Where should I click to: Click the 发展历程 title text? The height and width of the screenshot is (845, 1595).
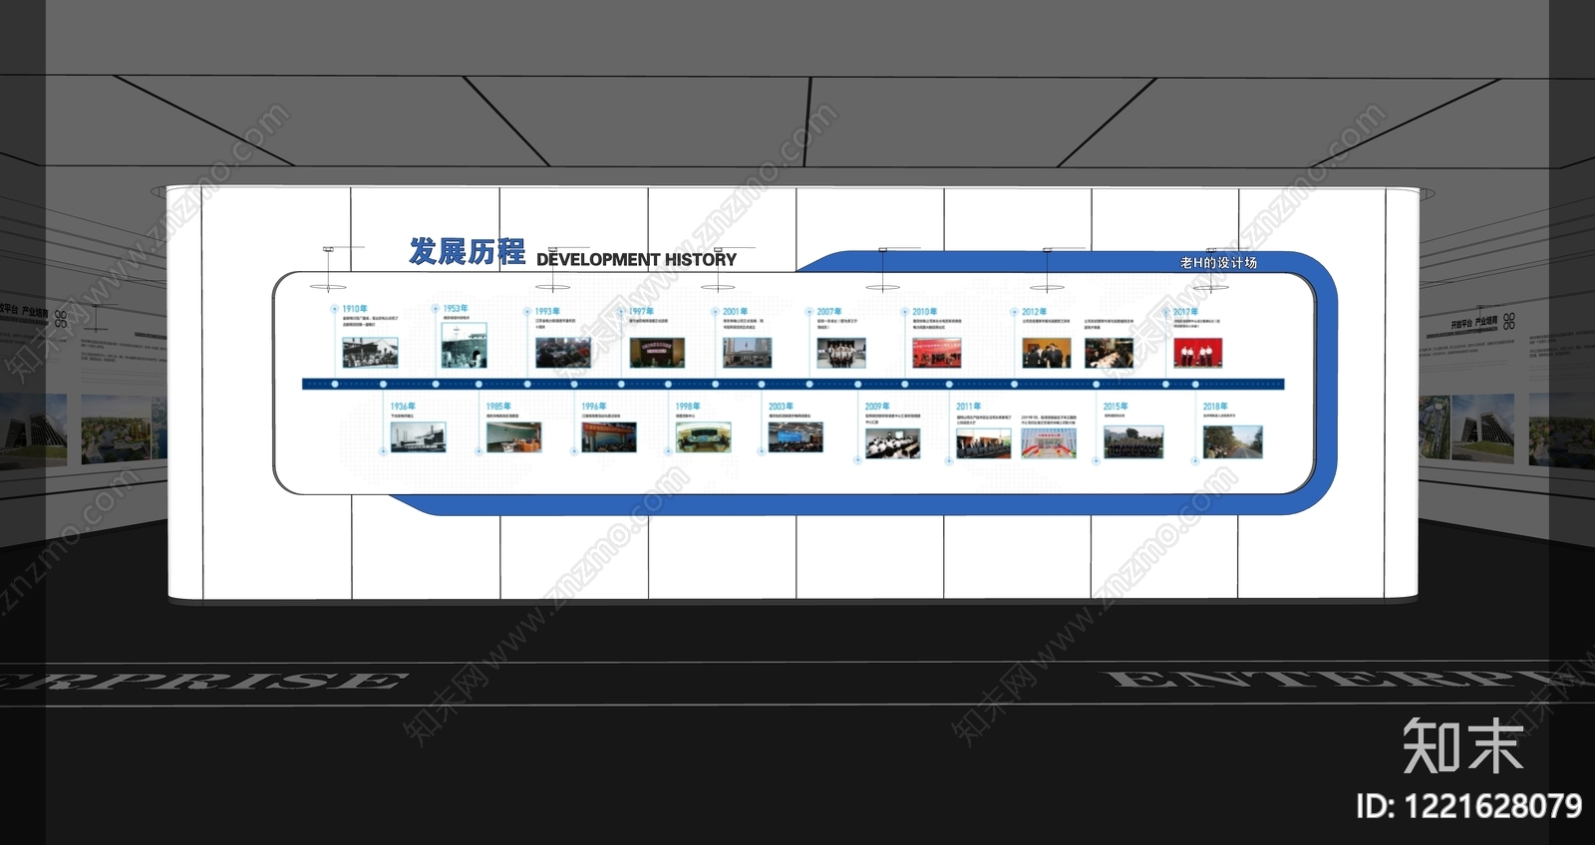467,251
